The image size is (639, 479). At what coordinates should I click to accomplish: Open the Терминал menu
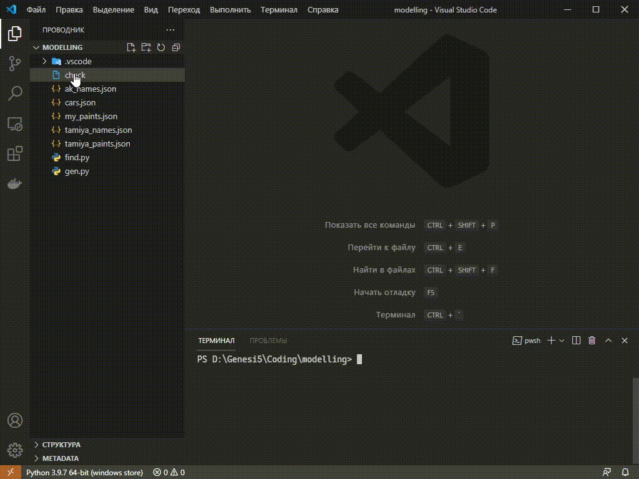[278, 10]
